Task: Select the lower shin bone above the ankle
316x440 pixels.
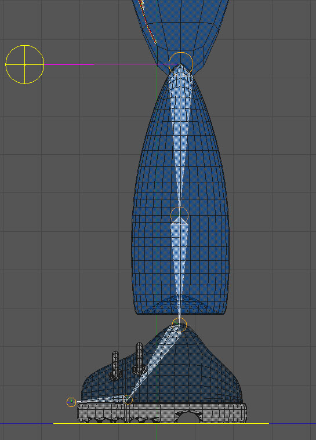Action: (x=180, y=270)
